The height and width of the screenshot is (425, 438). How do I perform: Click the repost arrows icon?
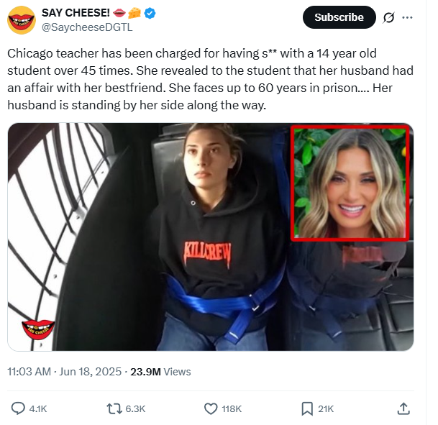coord(114,408)
